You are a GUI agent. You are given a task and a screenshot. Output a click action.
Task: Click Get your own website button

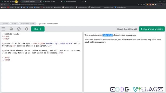(152, 29)
